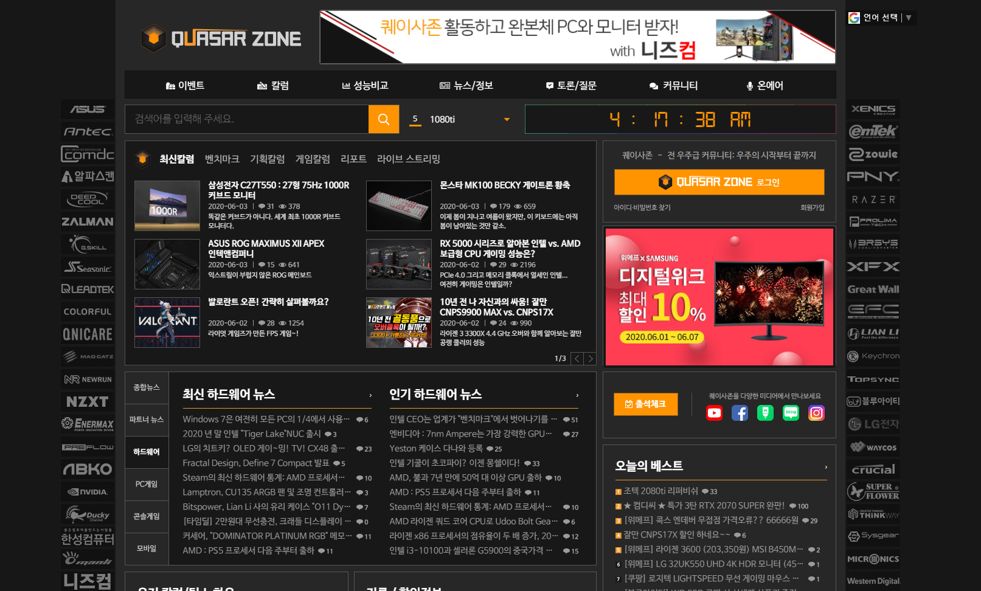This screenshot has height=591, width=981.
Task: Expand 최신 하드웨어 뉴스 more arrow
Action: tap(370, 395)
